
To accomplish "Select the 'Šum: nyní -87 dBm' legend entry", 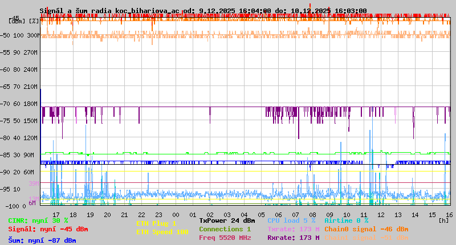I will click(42, 240).
